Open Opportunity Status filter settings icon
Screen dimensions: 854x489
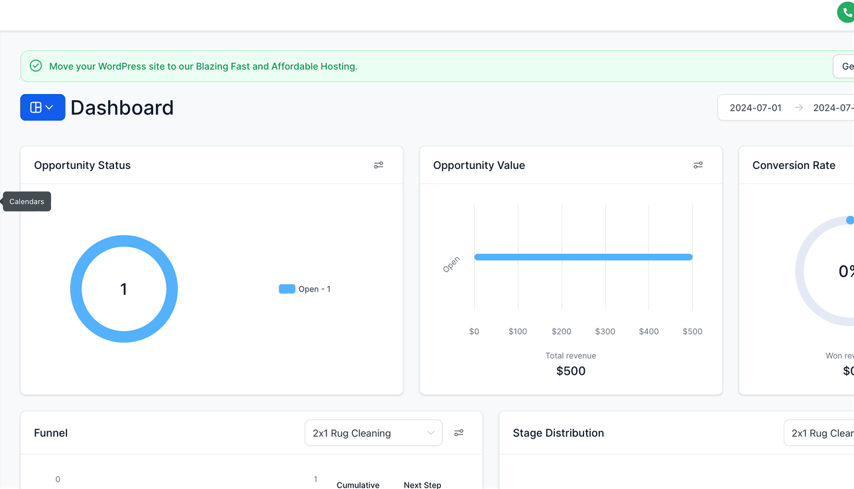[x=379, y=165]
